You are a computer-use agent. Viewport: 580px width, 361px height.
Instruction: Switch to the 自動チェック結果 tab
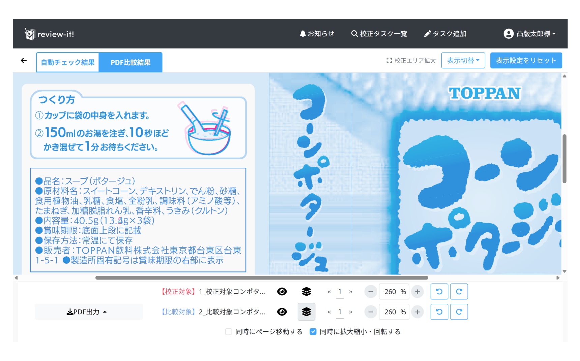point(68,62)
